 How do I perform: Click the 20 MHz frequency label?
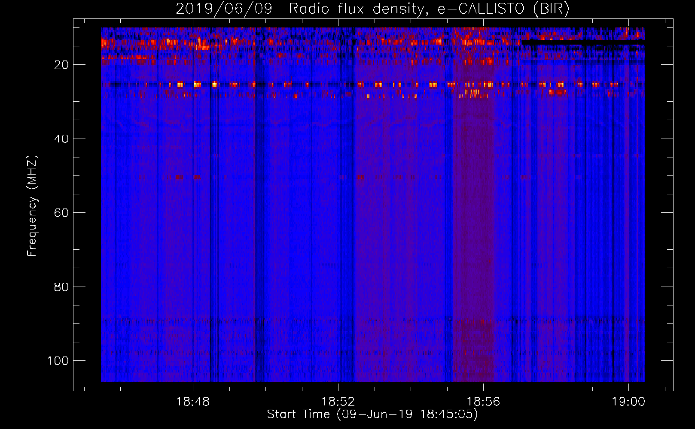click(x=61, y=65)
